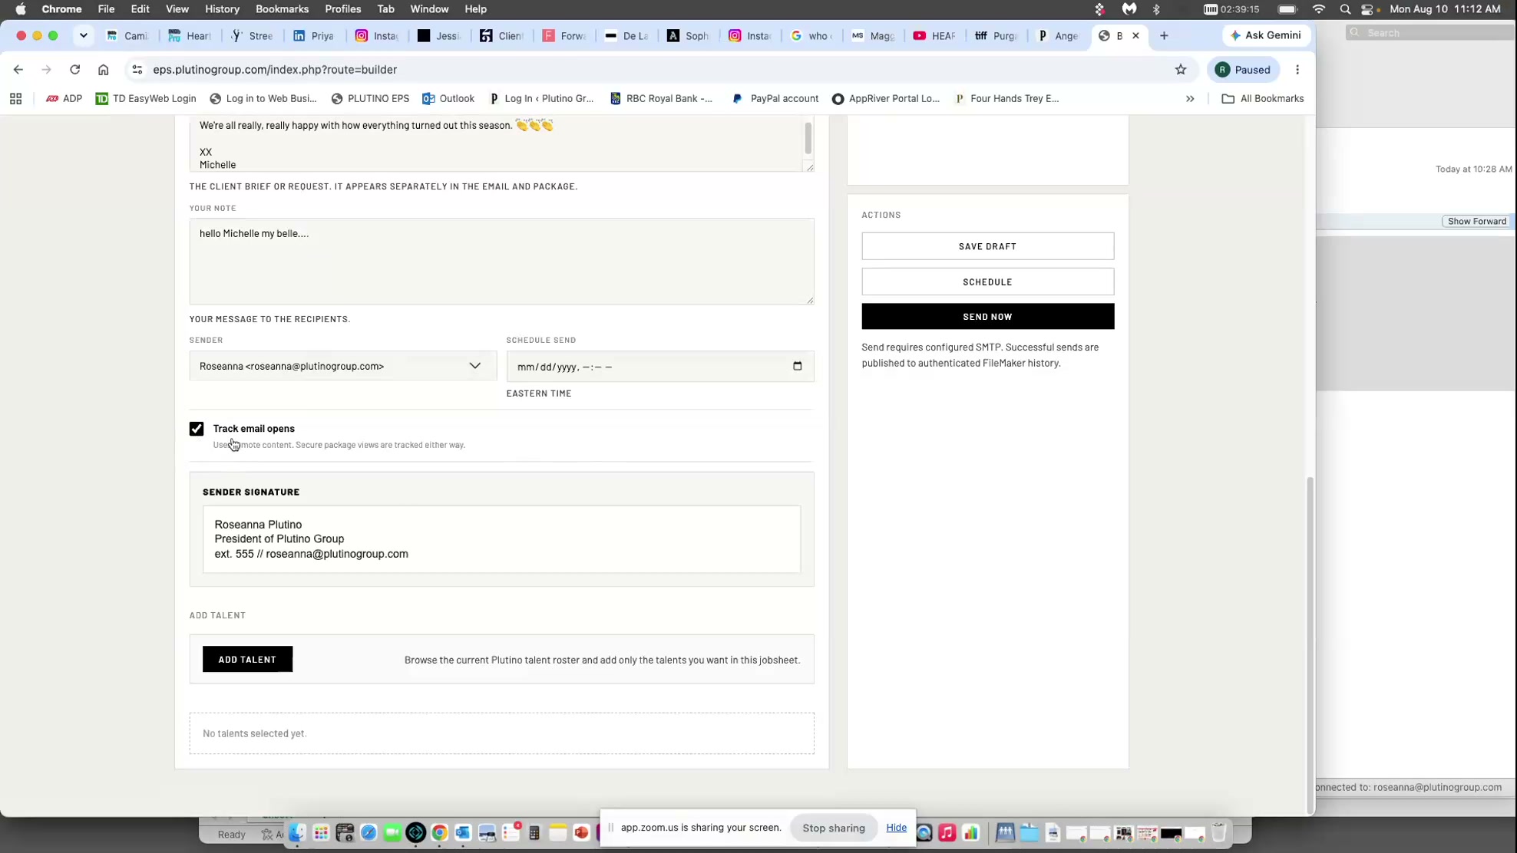
Task: Open the browser home page icon
Action: (103, 70)
